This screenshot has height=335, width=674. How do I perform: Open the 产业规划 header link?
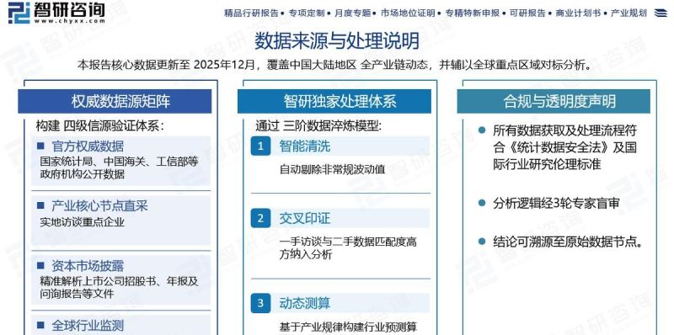[629, 13]
